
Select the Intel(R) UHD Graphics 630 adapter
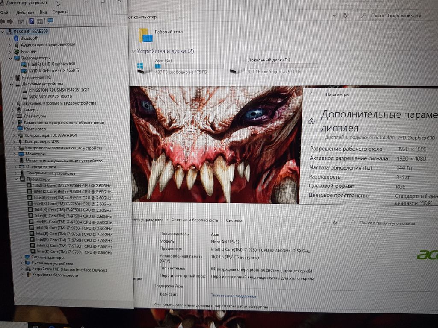pyautogui.click(x=50, y=64)
